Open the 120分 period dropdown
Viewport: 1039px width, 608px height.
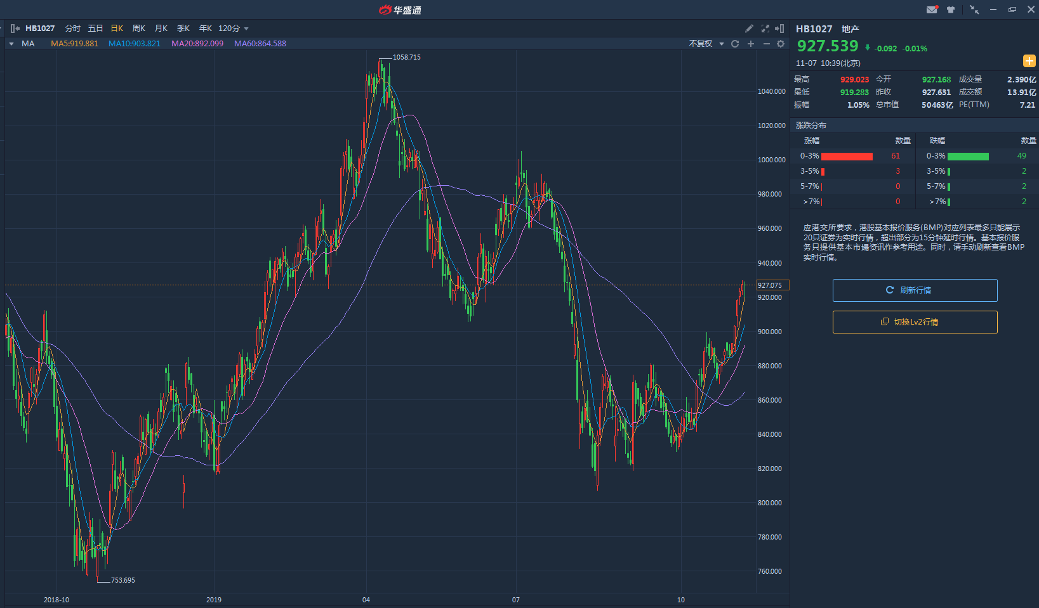pyautogui.click(x=234, y=29)
